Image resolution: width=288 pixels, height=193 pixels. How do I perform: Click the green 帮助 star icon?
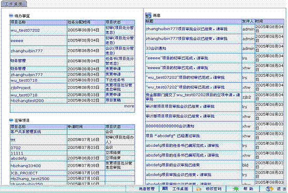tap(236, 189)
